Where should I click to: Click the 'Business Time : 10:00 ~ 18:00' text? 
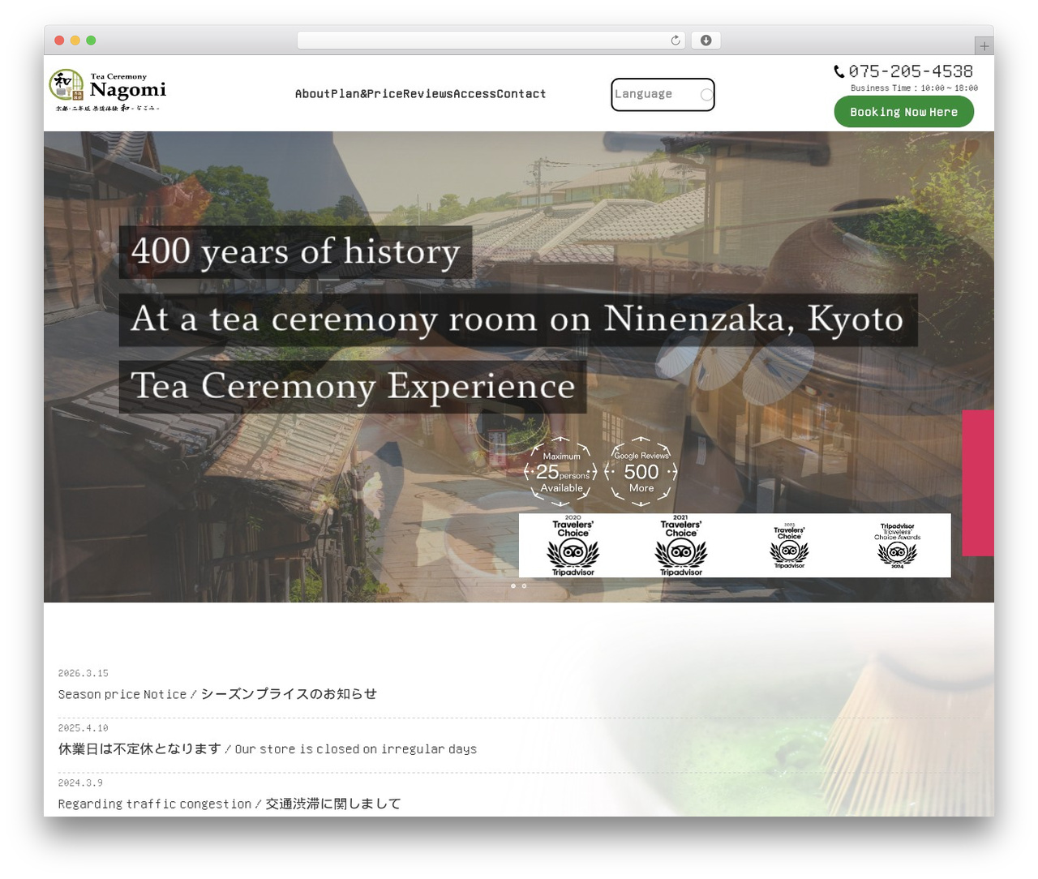(914, 88)
